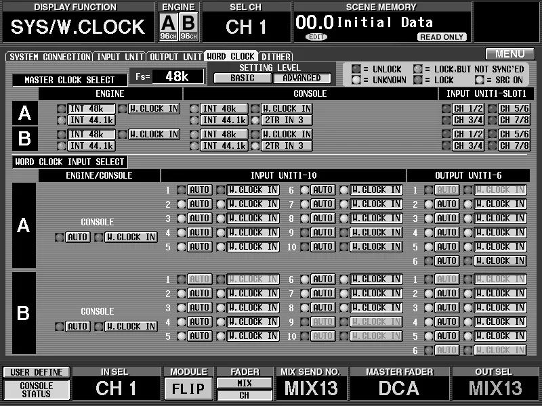Click the scene memory title Initial Data
The height and width of the screenshot is (406, 542).
click(x=384, y=22)
